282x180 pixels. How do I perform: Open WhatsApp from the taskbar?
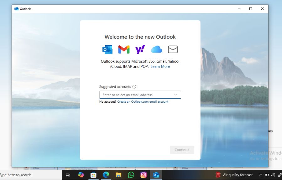pyautogui.click(x=131, y=175)
